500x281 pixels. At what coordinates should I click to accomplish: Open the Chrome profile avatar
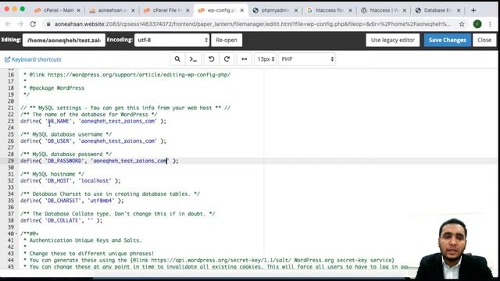click(477, 24)
